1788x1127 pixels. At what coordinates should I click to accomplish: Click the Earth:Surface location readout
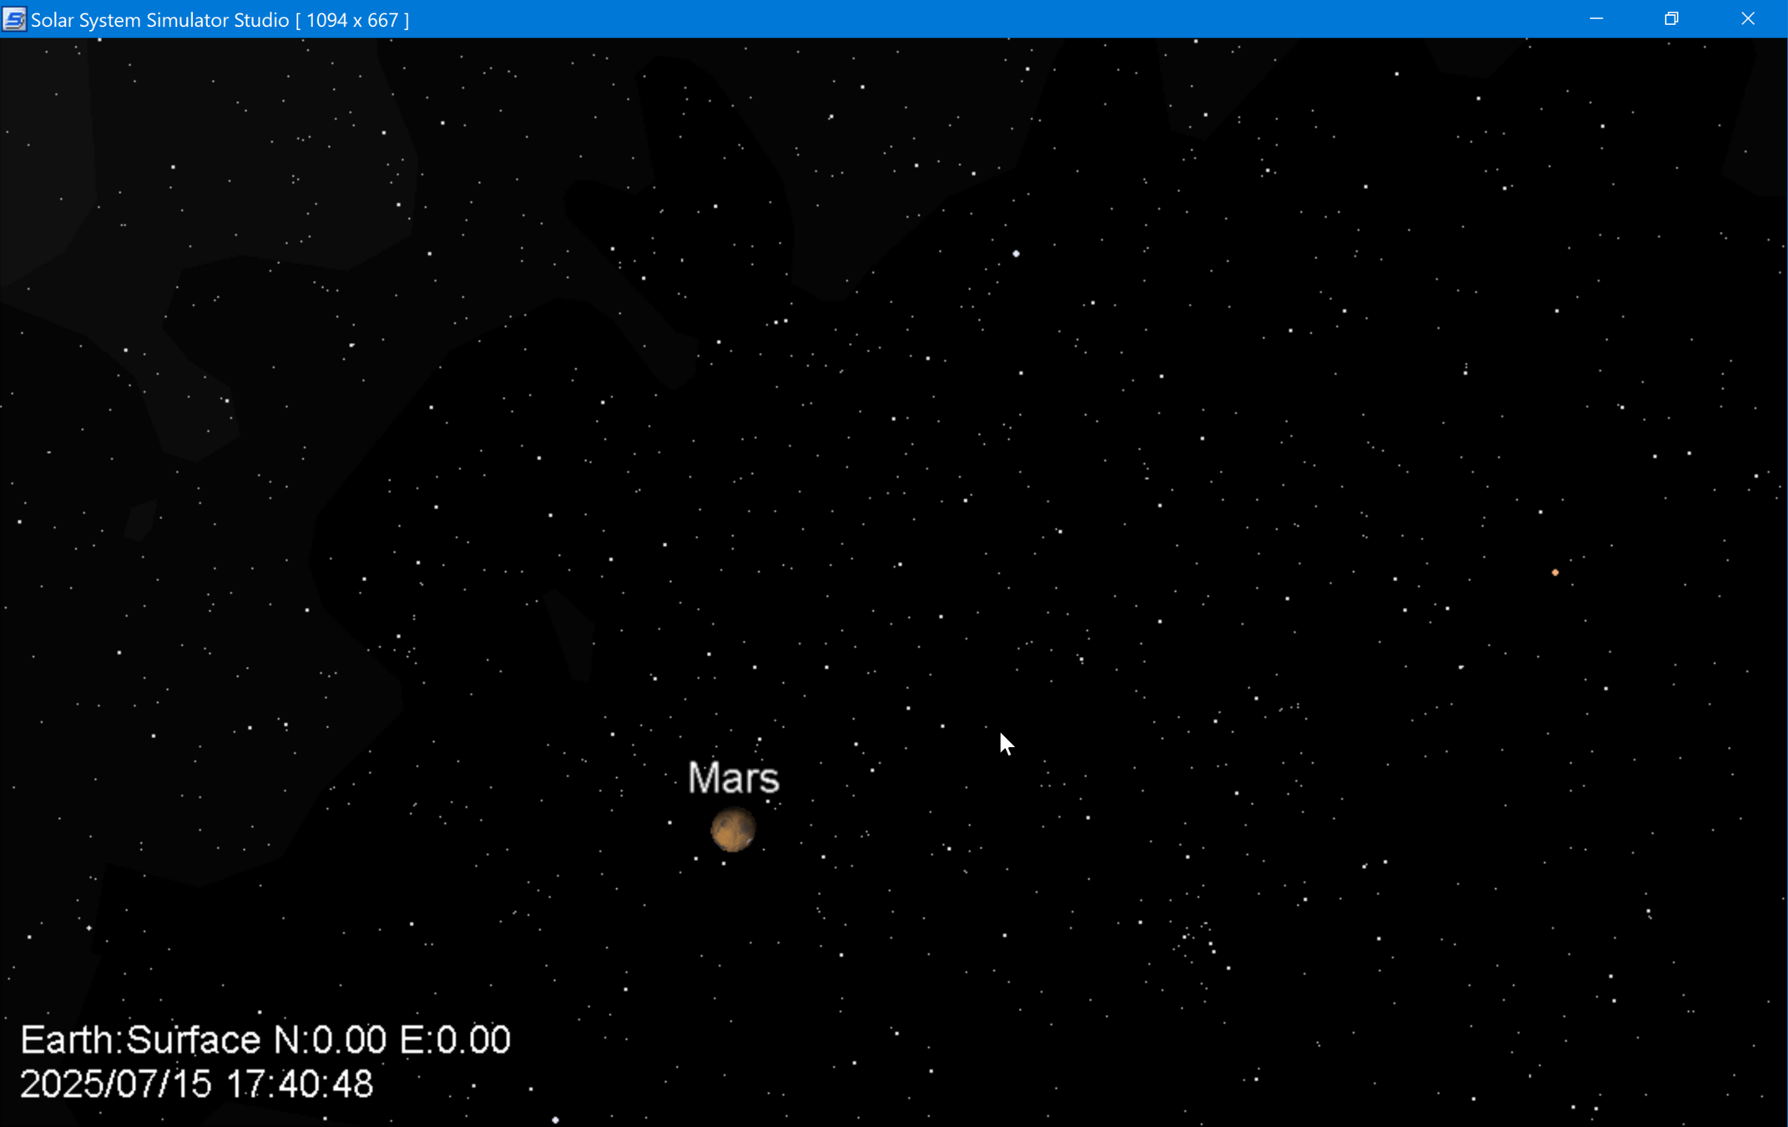140,1040
